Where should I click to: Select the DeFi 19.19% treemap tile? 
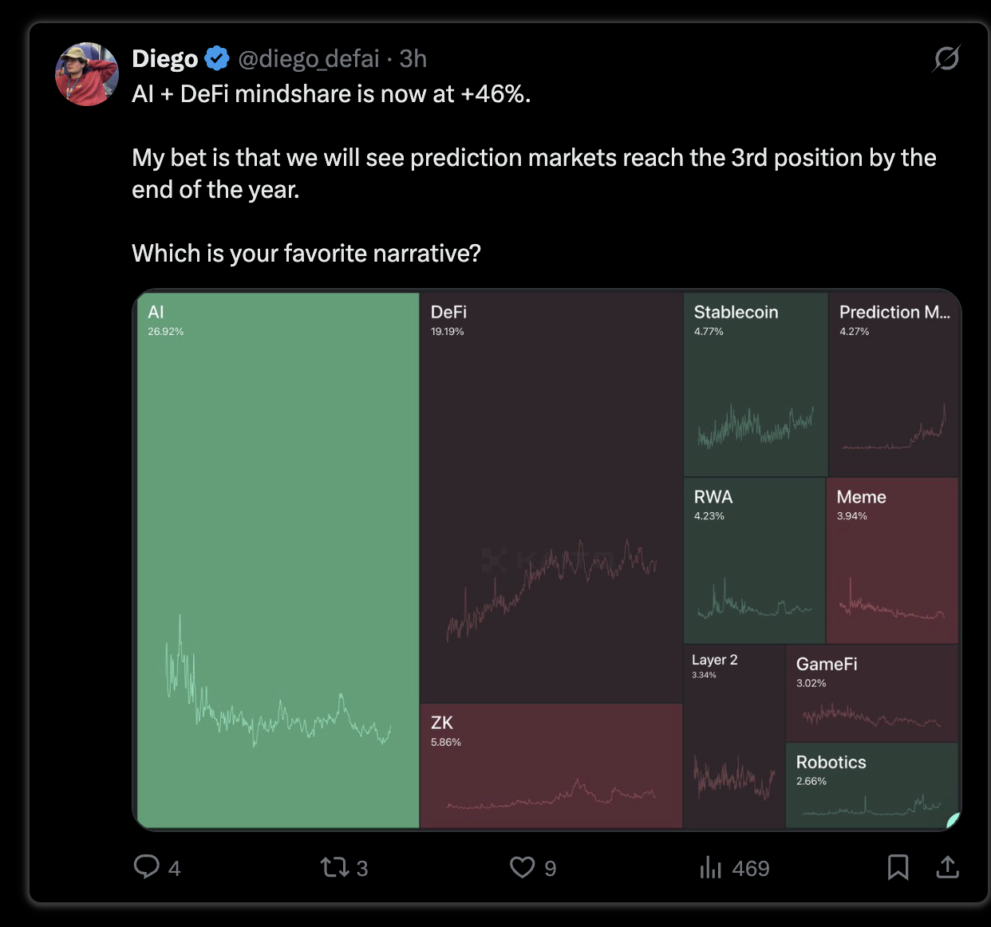coord(551,498)
